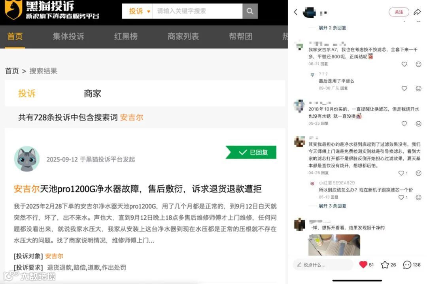The width and height of the screenshot is (427, 284).
Task: Click the complaint body text starting 我于2025年2月28下单
Action: click(145, 223)
